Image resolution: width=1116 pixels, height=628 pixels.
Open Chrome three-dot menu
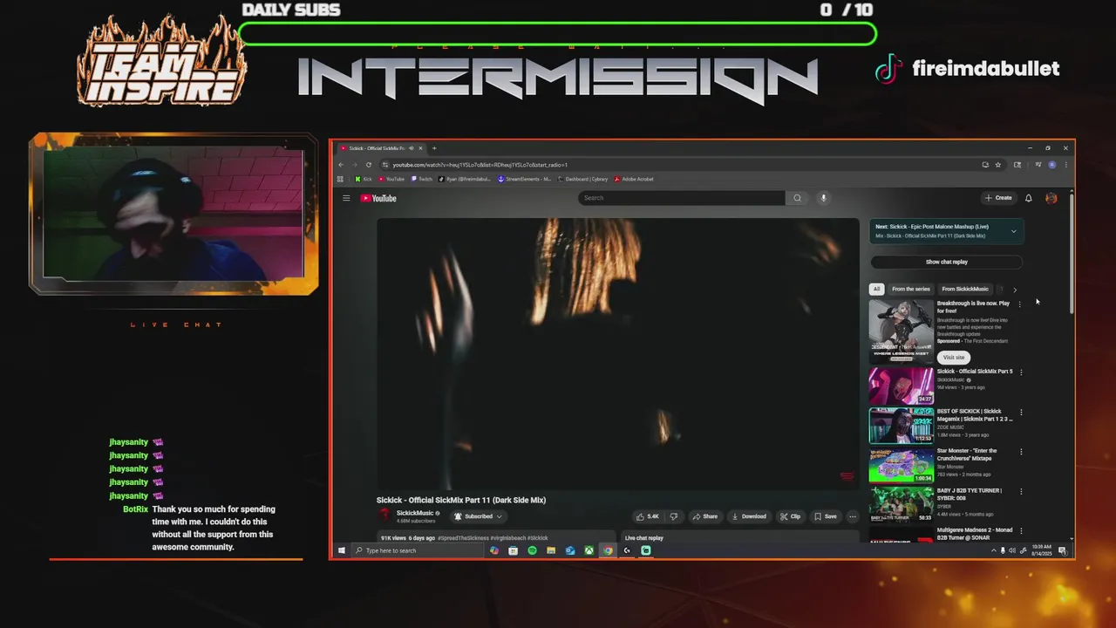tap(1065, 165)
